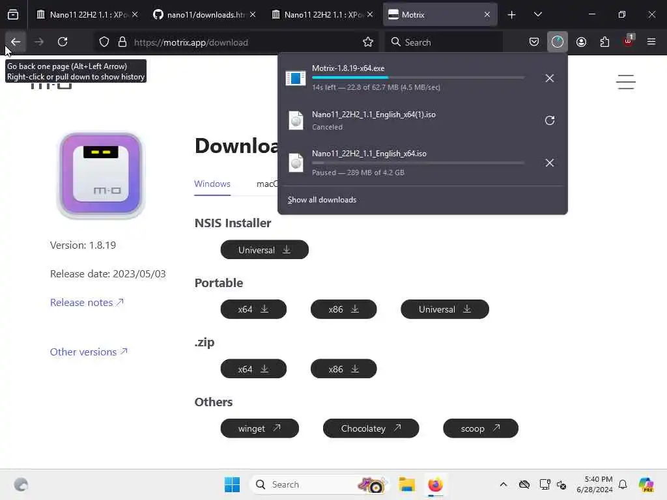Show hidden system tray icons

point(504,484)
